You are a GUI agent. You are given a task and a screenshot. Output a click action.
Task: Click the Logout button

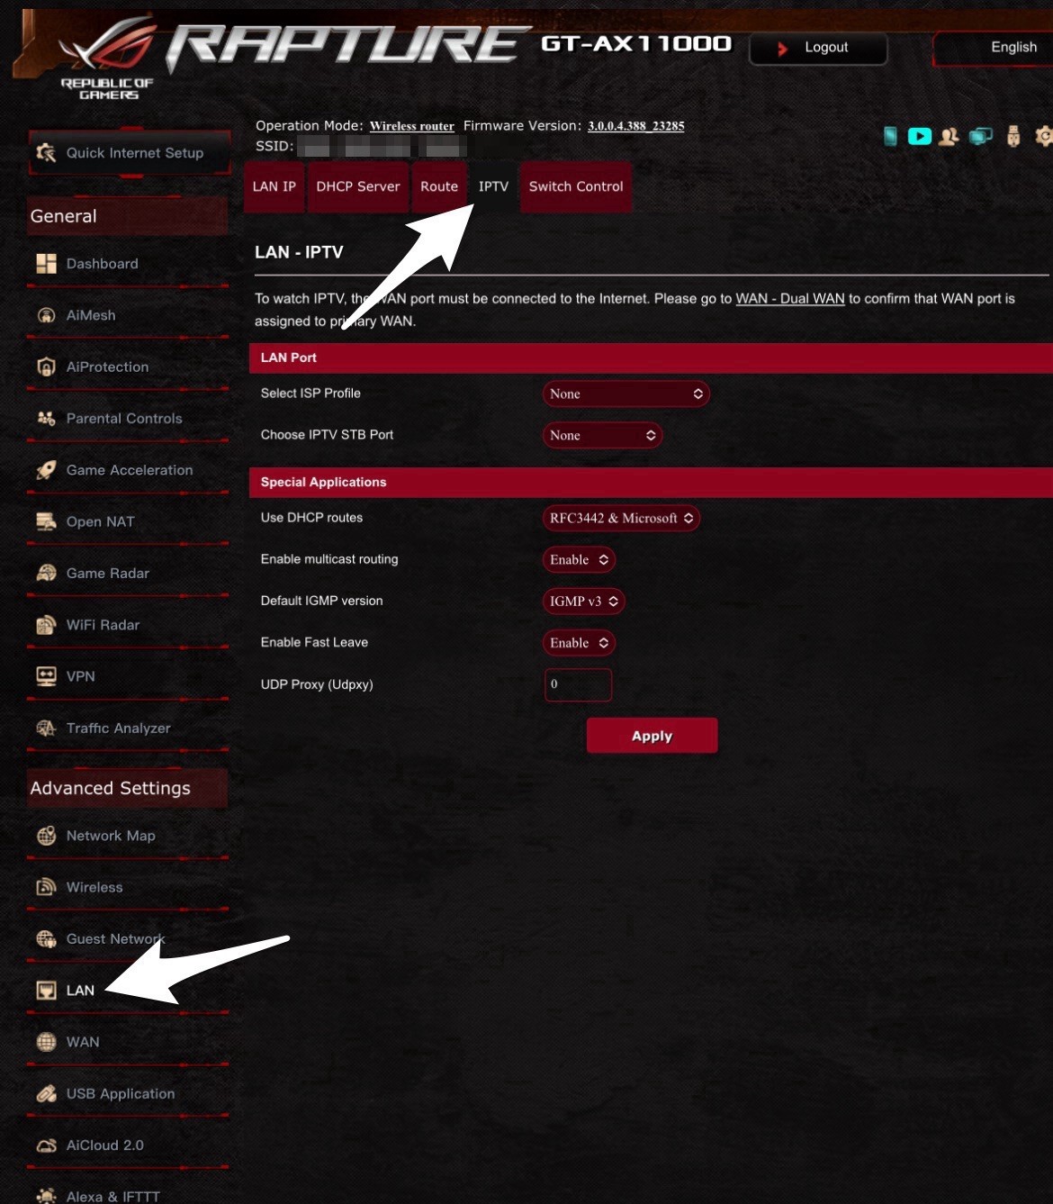tap(818, 48)
